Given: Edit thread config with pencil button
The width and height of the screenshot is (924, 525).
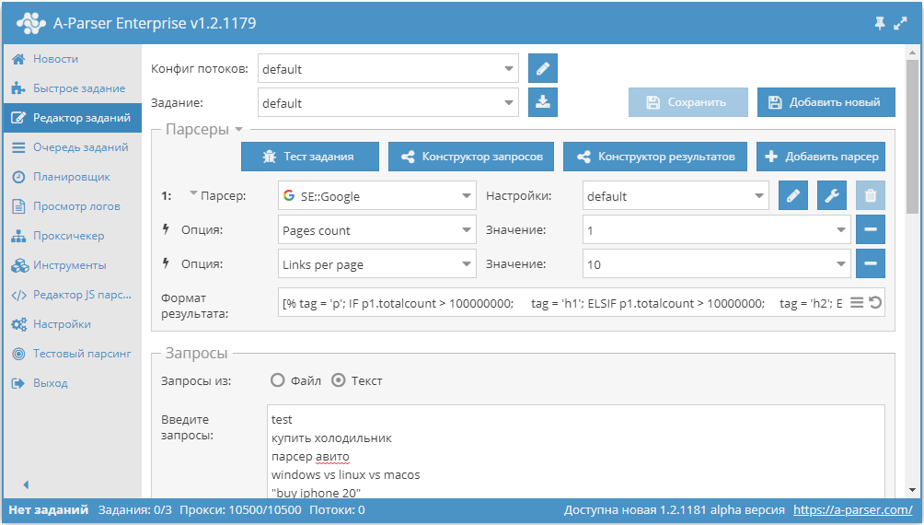Looking at the screenshot, I should (x=543, y=68).
